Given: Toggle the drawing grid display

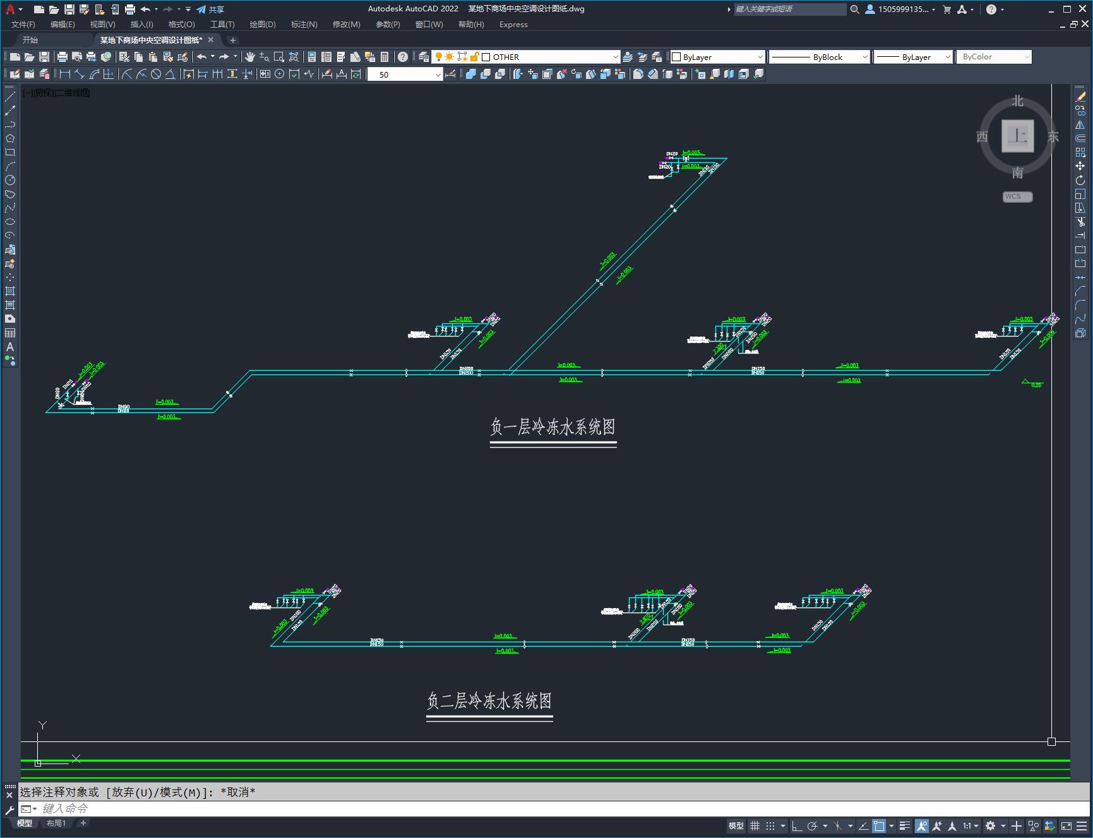Looking at the screenshot, I should pyautogui.click(x=755, y=825).
